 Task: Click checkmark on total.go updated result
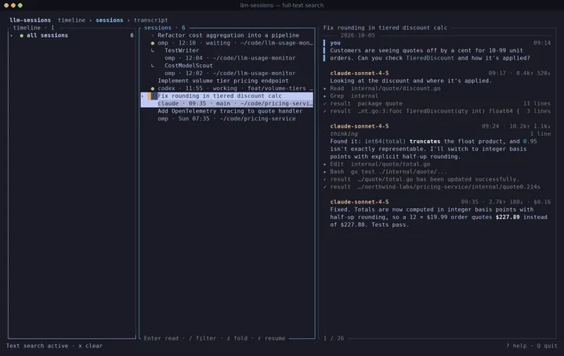point(325,179)
